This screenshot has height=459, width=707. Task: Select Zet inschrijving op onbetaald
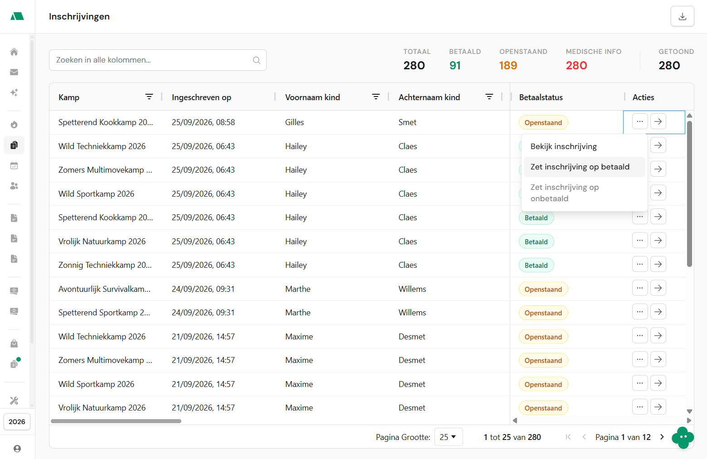click(x=585, y=193)
